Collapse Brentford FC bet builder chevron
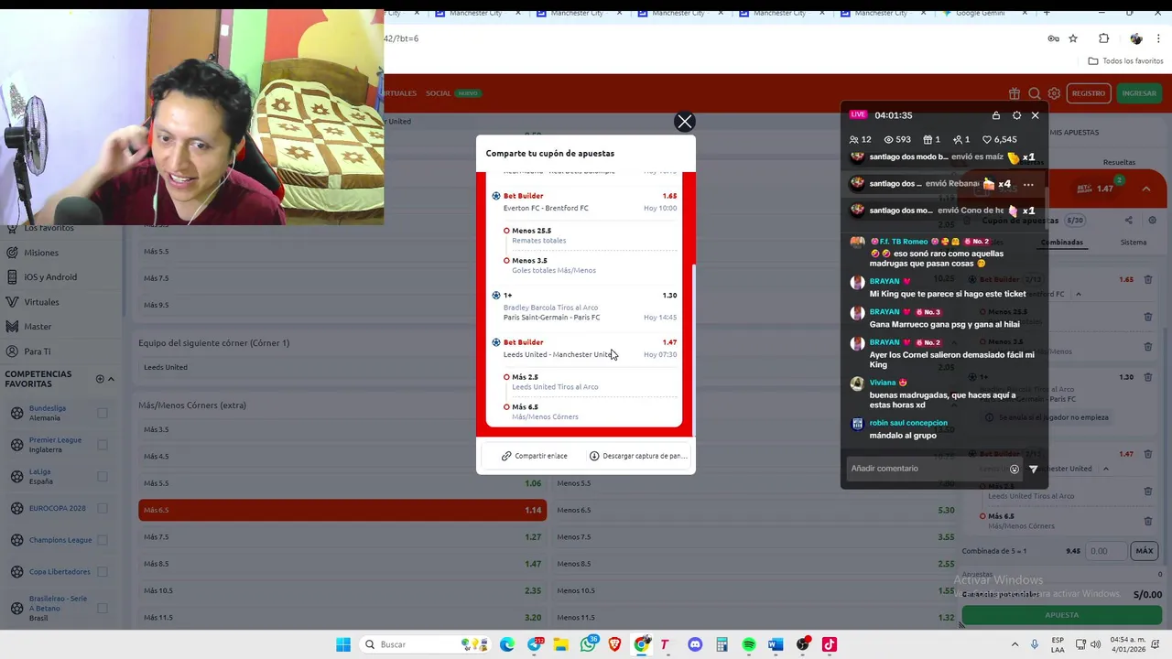Image resolution: width=1172 pixels, height=659 pixels. pyautogui.click(x=1078, y=295)
